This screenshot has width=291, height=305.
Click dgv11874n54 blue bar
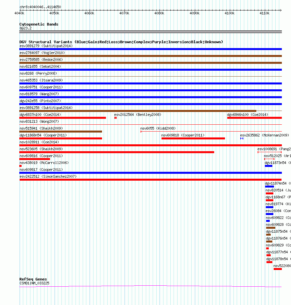coord(269,187)
